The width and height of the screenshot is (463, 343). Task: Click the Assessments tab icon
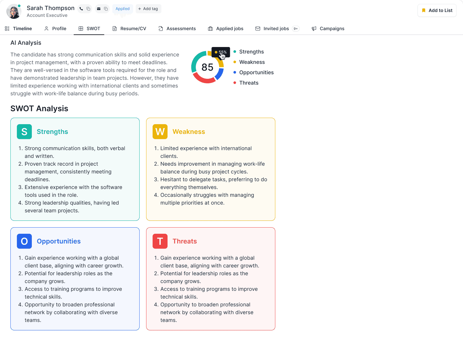click(160, 29)
